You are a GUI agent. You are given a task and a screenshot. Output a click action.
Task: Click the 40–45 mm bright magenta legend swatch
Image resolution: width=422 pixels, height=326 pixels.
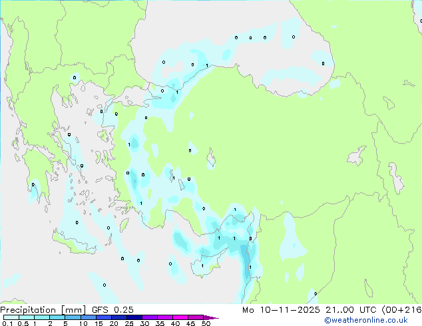[x=180, y=317]
